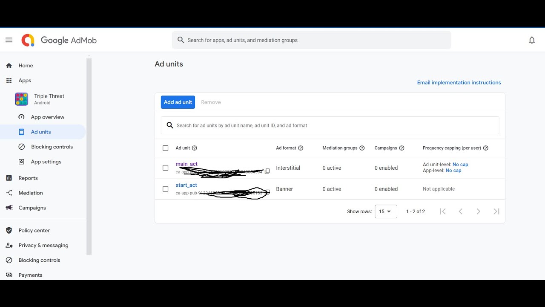Screen dimensions: 545x307
Task: Copy the start_act ad unit ID
Action: click(267, 192)
